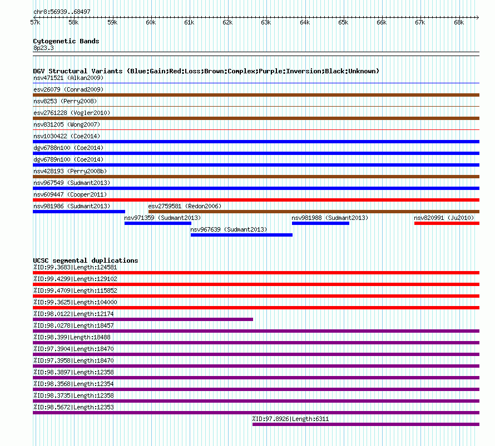
Task: Select variant nsv428193 (Perry2008b)
Action: click(x=70, y=171)
